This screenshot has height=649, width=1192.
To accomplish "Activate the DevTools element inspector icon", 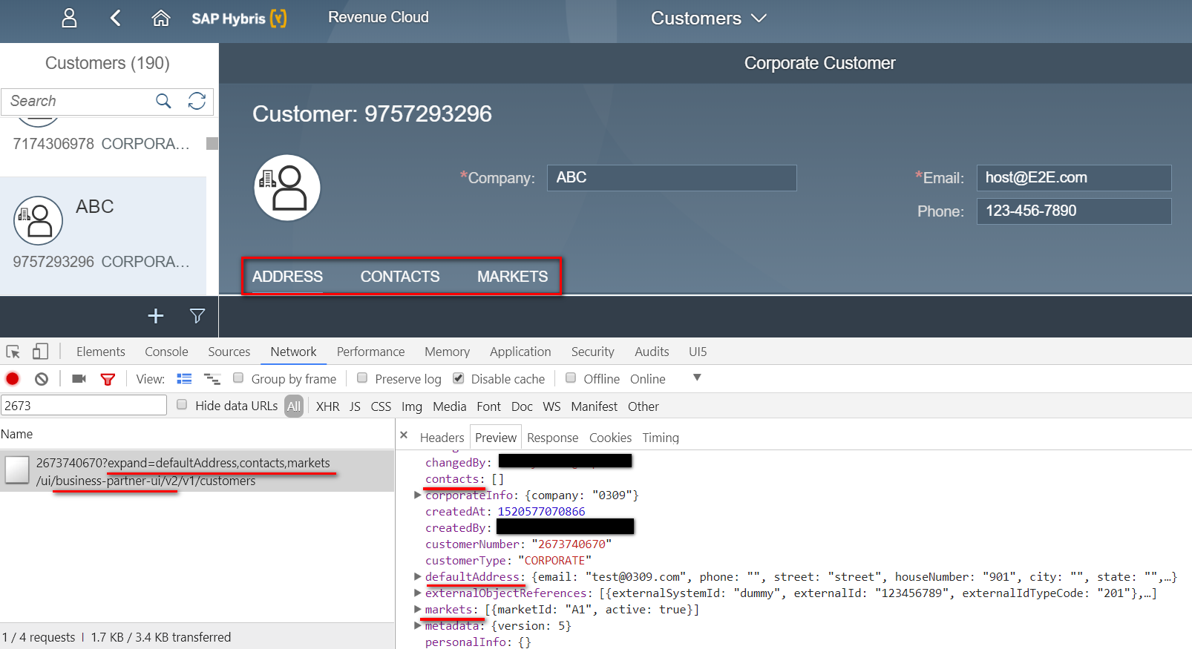I will pyautogui.click(x=13, y=352).
